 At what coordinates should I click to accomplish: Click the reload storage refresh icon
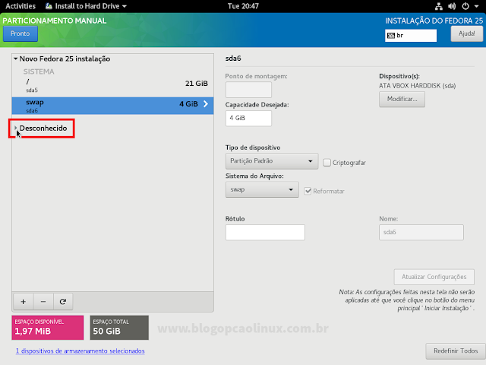(x=63, y=302)
